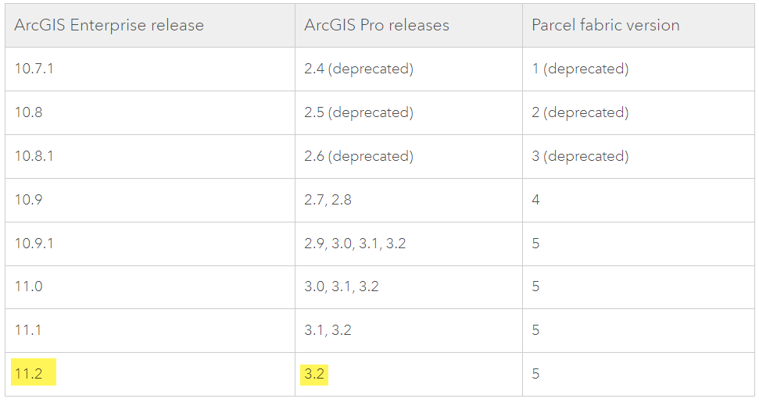Click the 2.4 (deprecated) Pro release cell
Viewport: 759px width, 402px height.
359,69
